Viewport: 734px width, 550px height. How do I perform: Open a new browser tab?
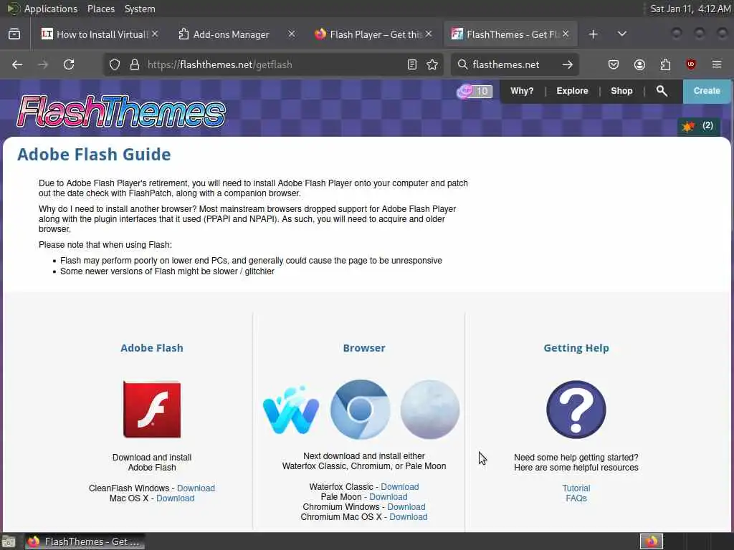593,34
